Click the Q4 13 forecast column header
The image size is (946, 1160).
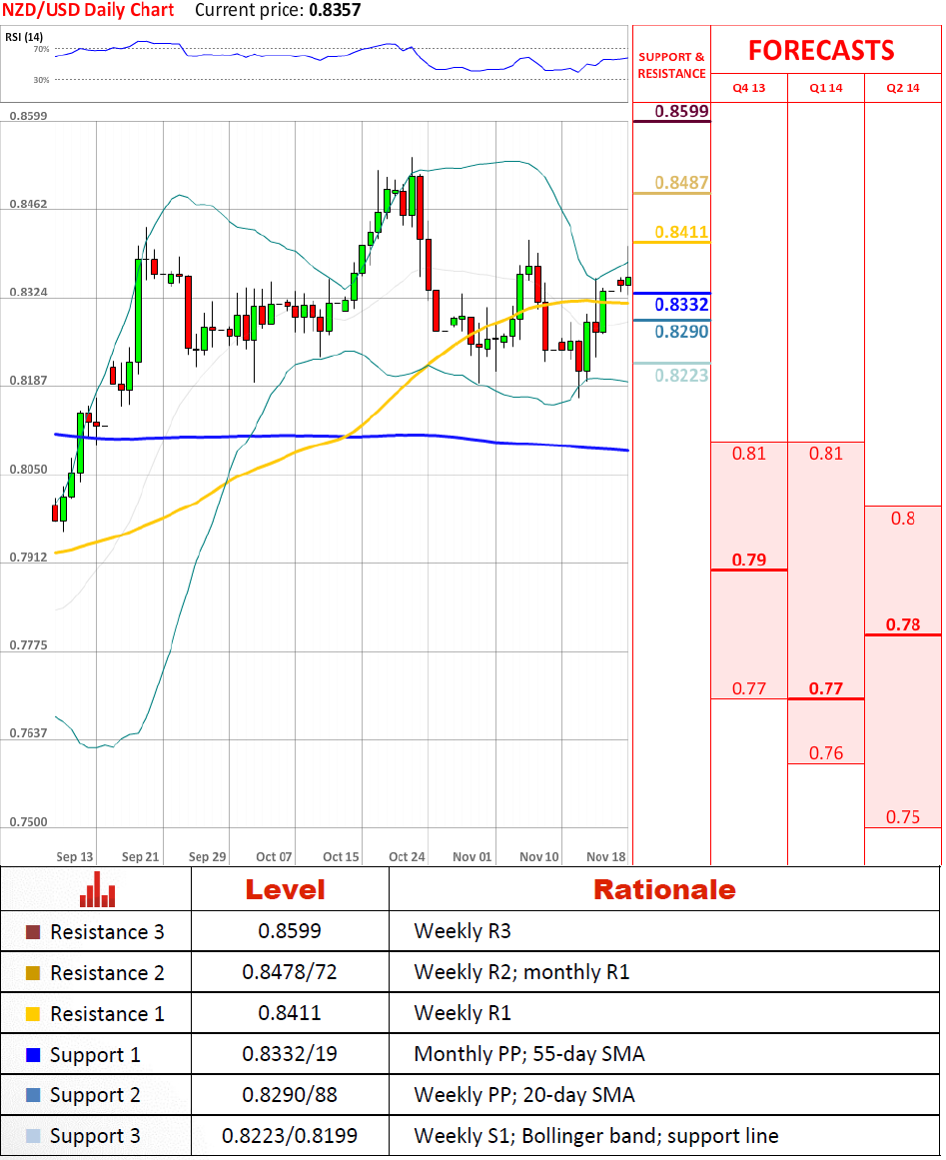[x=748, y=88]
